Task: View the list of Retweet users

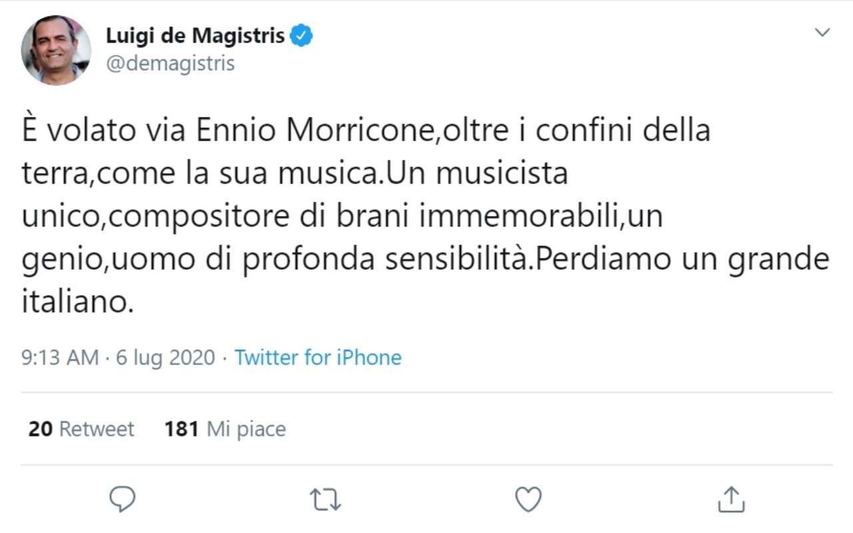Action: pos(97,429)
